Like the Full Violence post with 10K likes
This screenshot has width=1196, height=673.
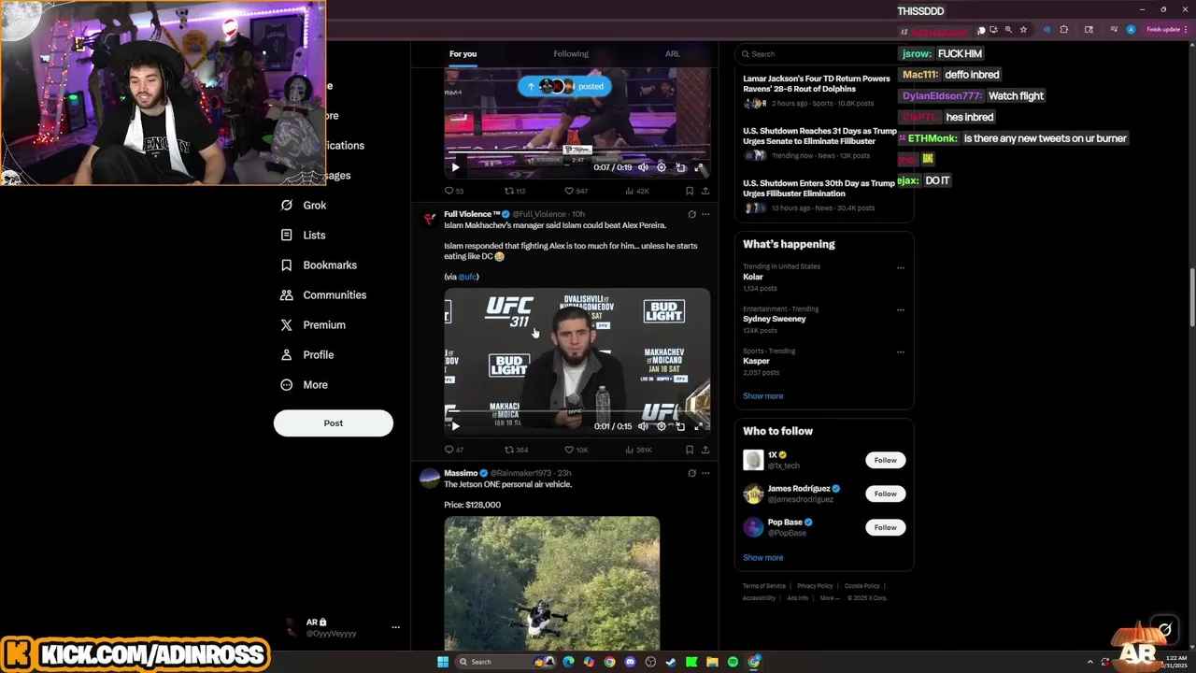(576, 450)
